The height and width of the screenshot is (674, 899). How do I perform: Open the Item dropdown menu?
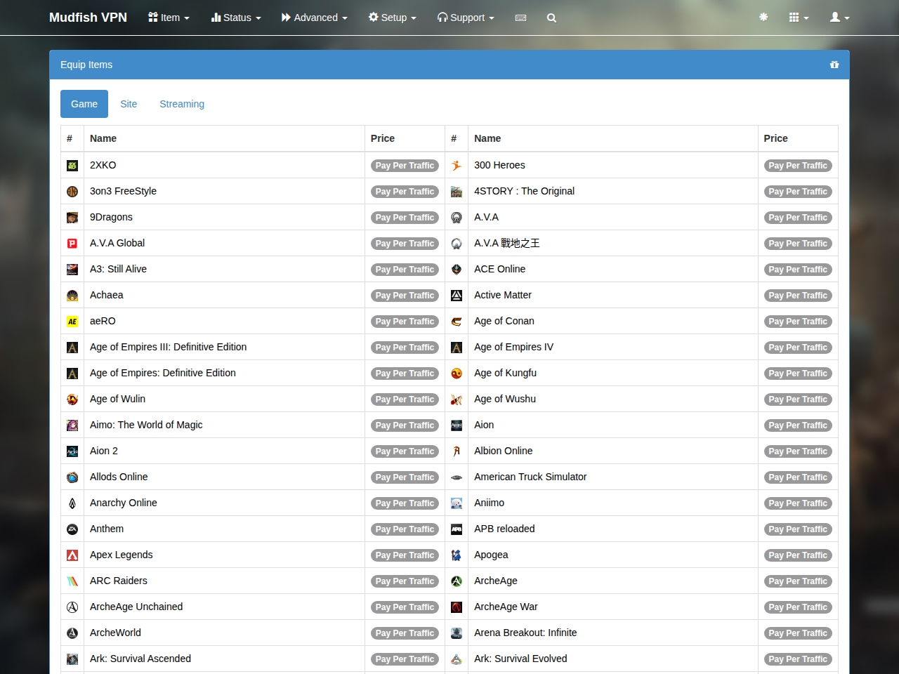(x=169, y=18)
